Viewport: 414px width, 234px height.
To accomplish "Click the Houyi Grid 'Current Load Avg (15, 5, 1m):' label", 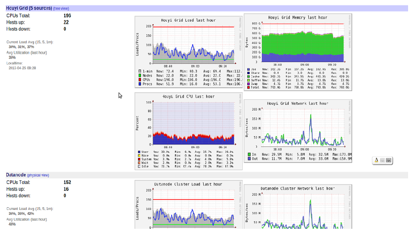I will [x=30, y=42].
